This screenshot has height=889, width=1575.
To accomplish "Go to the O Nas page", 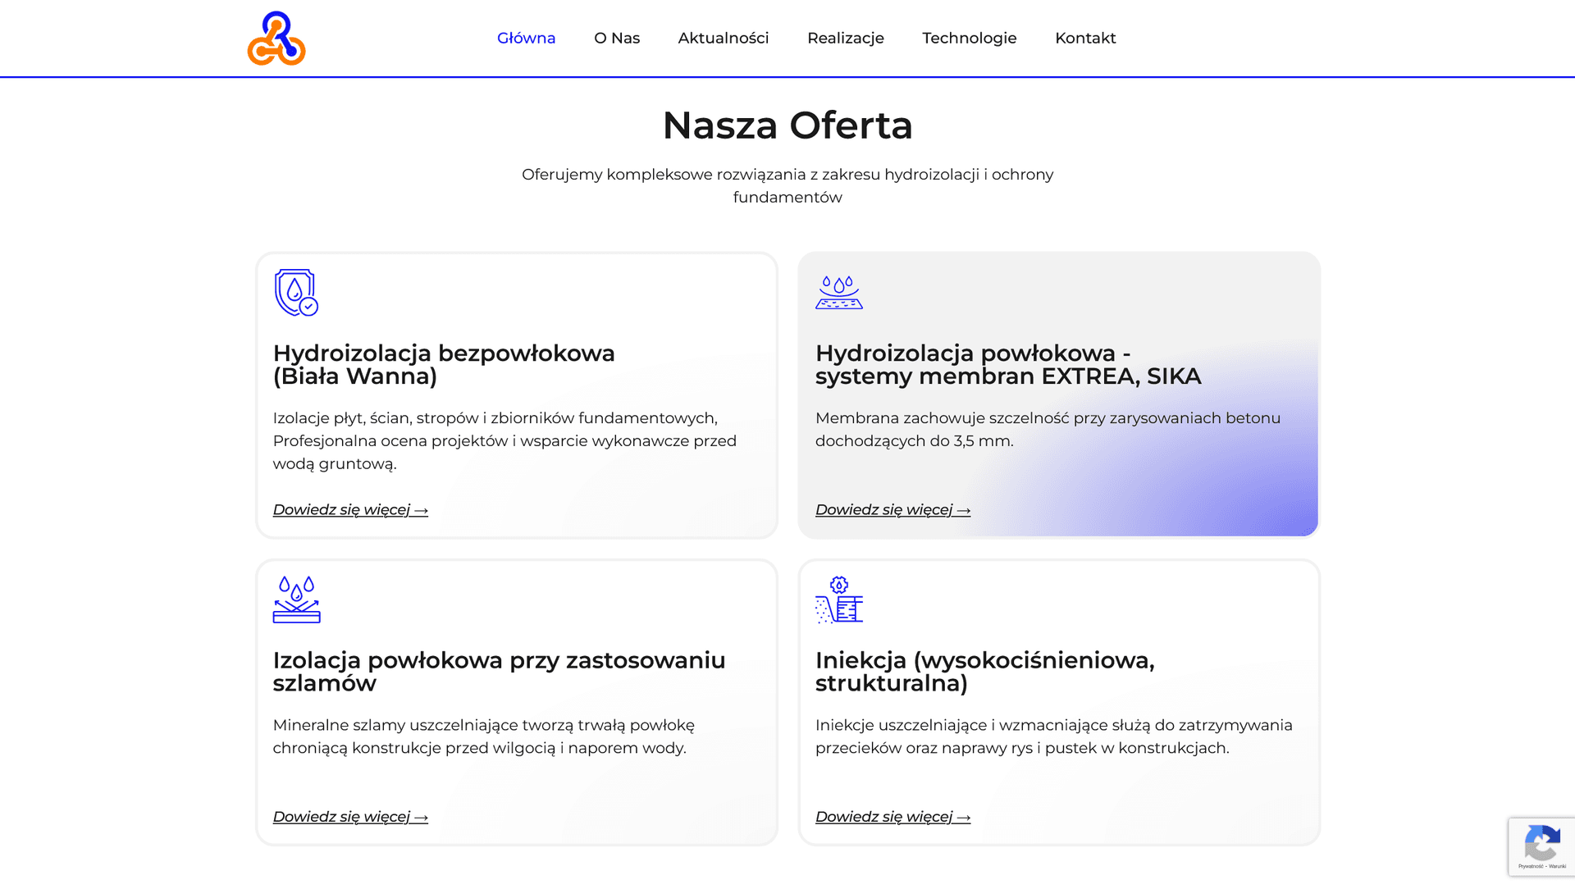I will (617, 39).
